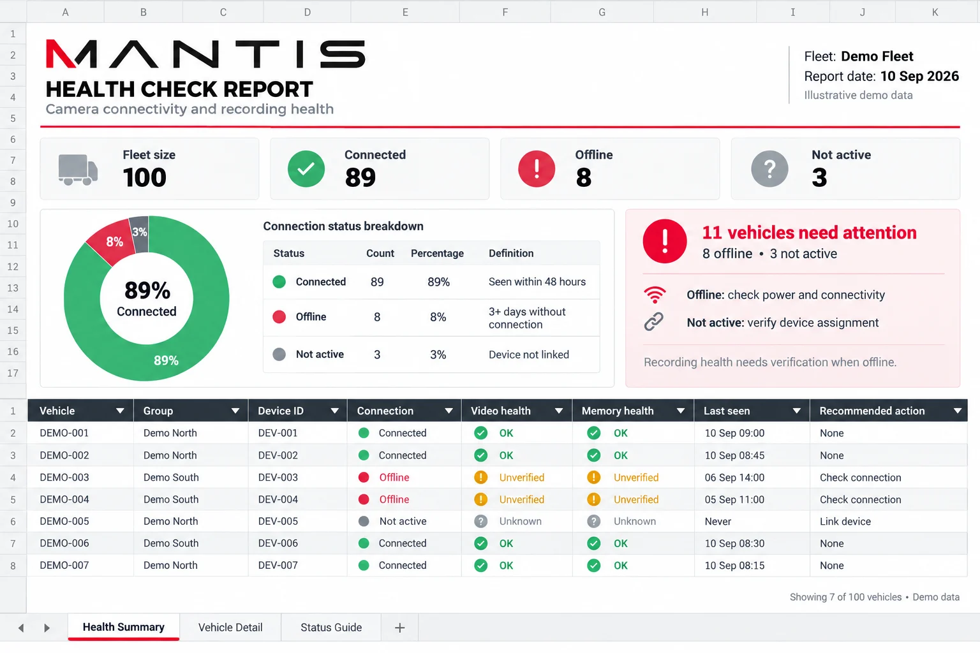Click the large red attention alert icon
The image size is (980, 653).
[x=665, y=242]
